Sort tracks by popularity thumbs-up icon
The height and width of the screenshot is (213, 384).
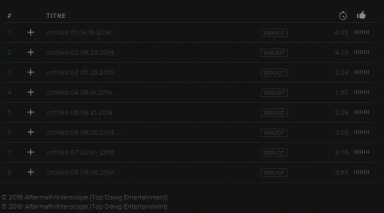coord(361,15)
